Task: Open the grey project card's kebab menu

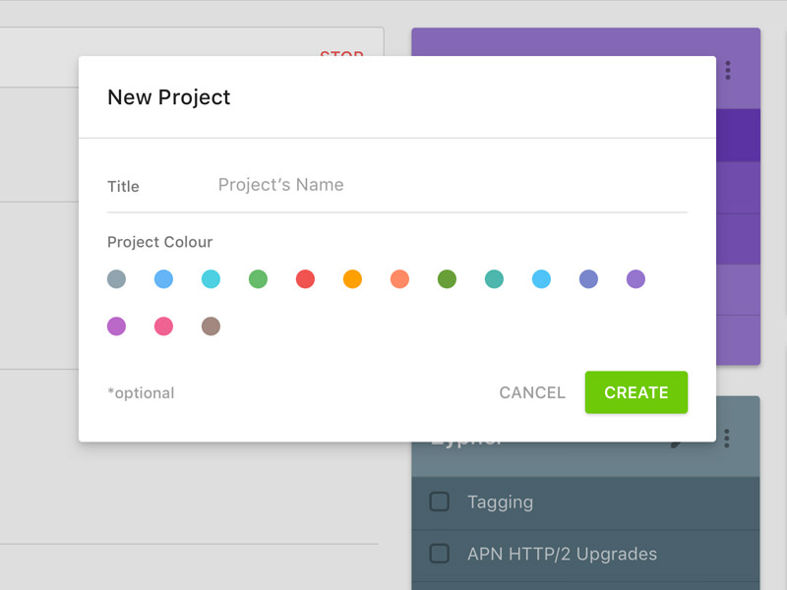Action: click(728, 439)
